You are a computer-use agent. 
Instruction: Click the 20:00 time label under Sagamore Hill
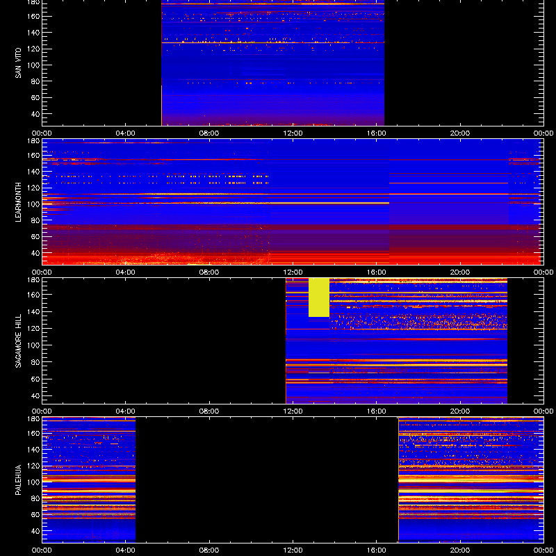tap(460, 411)
